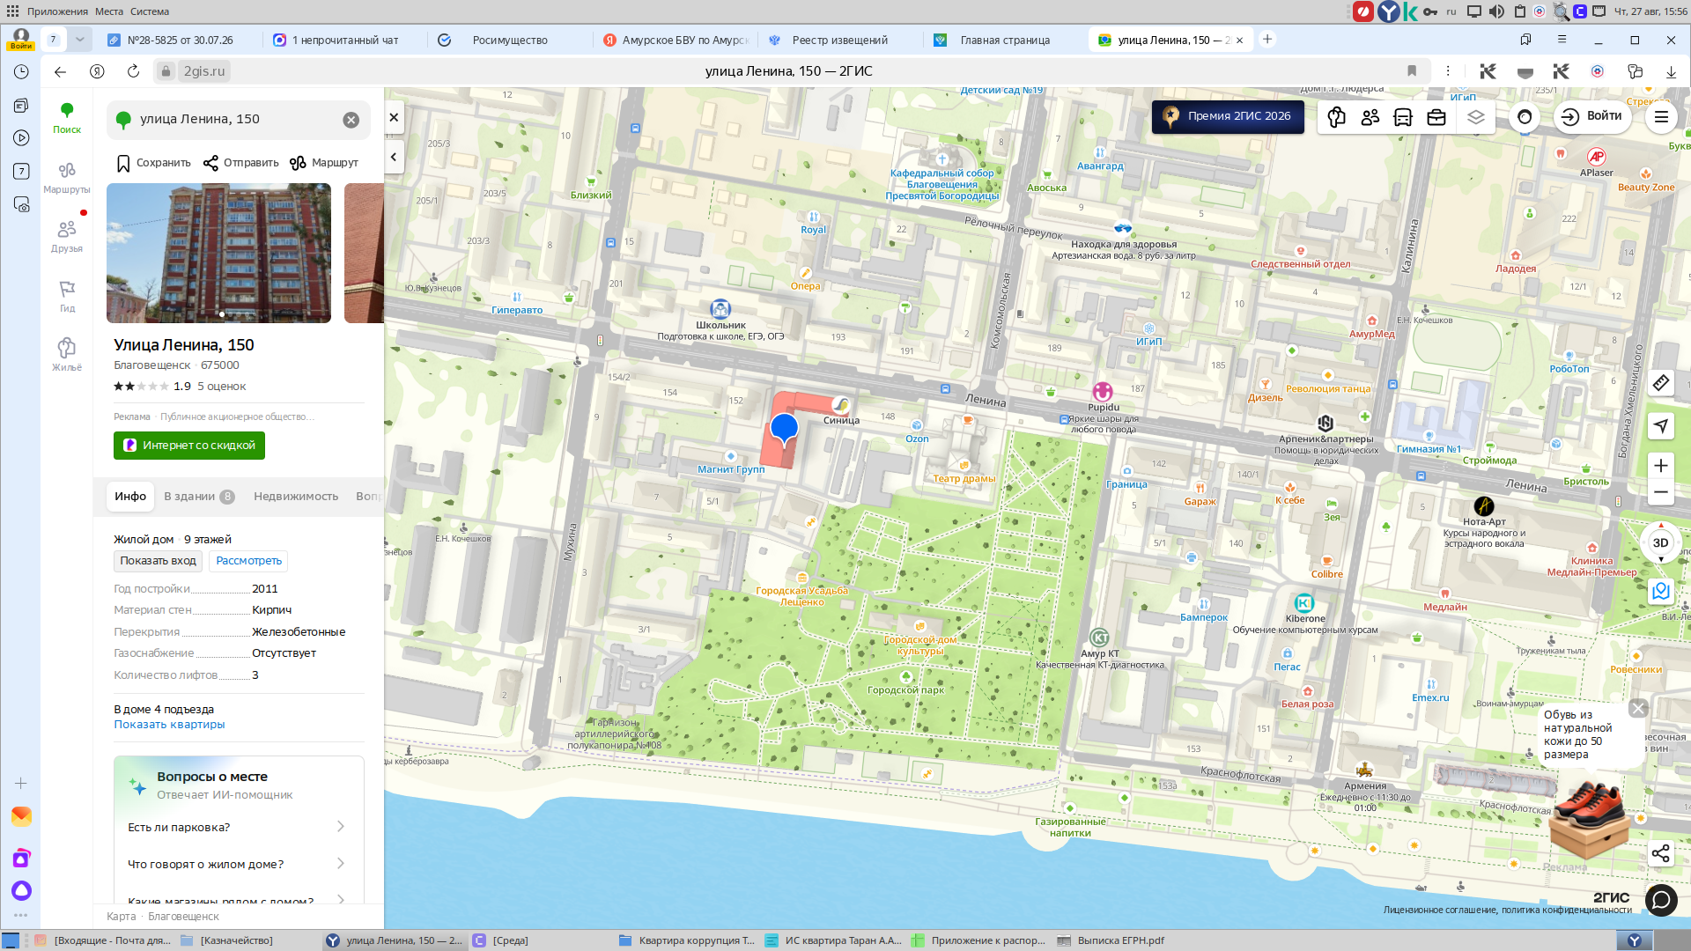Collapse the side panel with chevron
Image resolution: width=1691 pixels, height=951 pixels.
394,158
